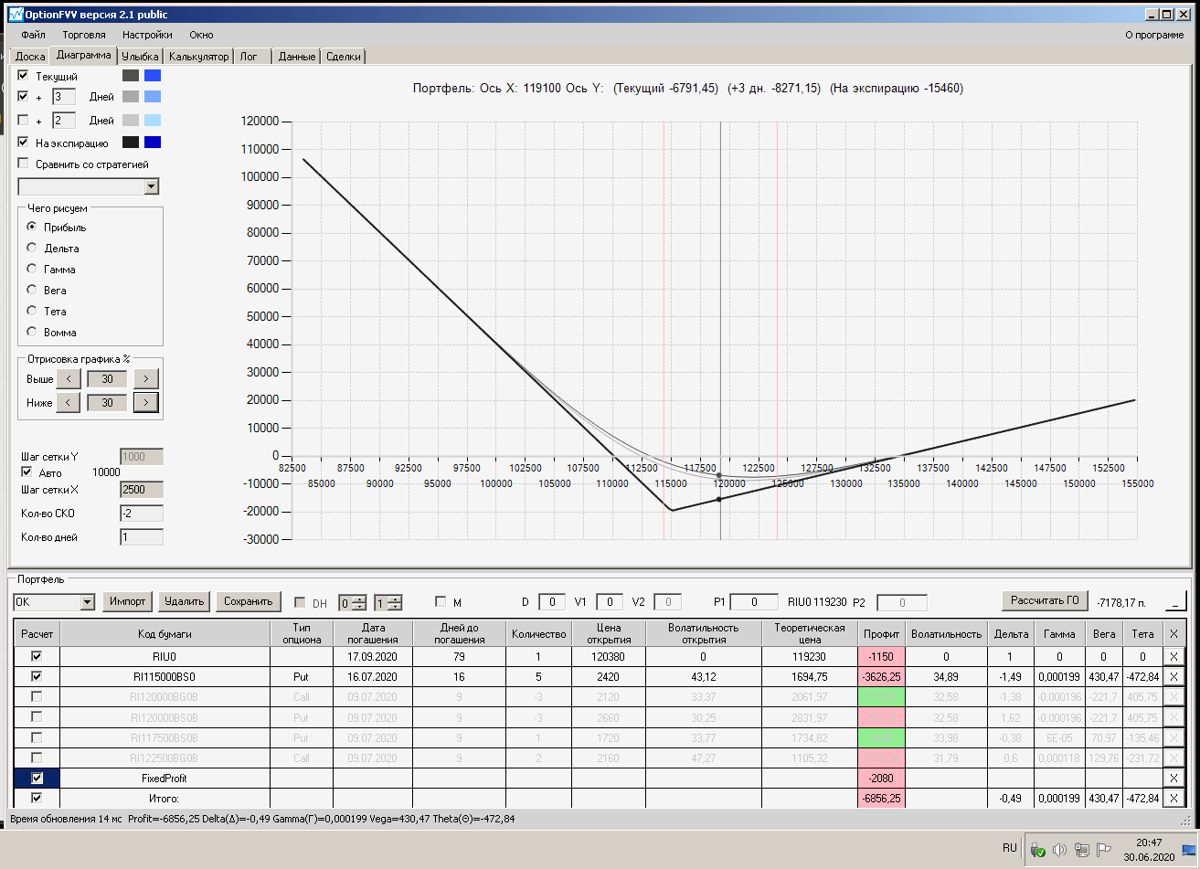Uncheck the RI115000BS0 row Расчет checkbox

point(37,676)
